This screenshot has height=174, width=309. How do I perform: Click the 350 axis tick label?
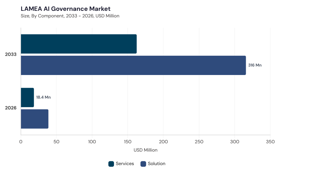pyautogui.click(x=270, y=142)
